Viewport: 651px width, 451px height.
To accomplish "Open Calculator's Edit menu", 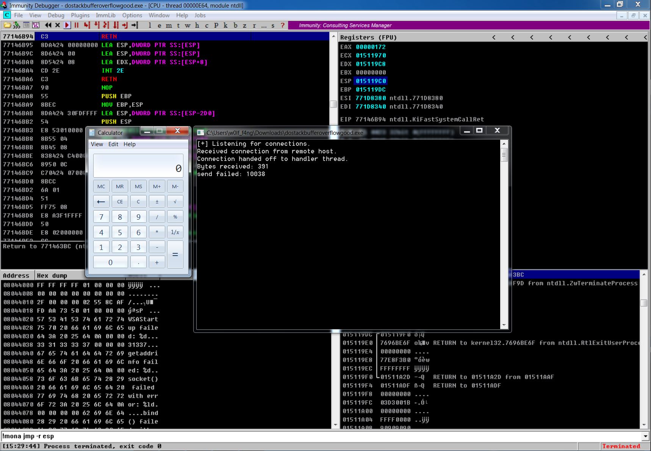I will (113, 144).
